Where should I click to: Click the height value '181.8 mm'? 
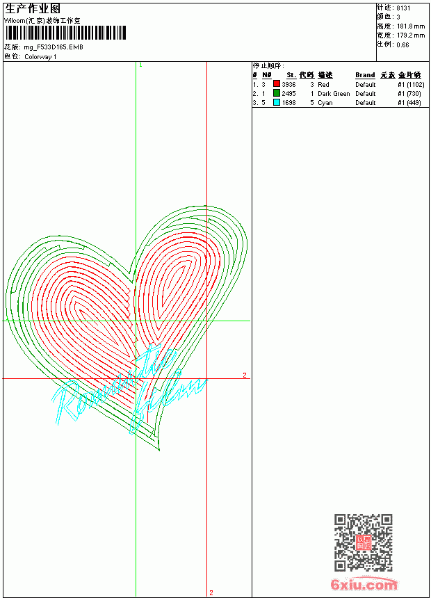pyautogui.click(x=411, y=26)
